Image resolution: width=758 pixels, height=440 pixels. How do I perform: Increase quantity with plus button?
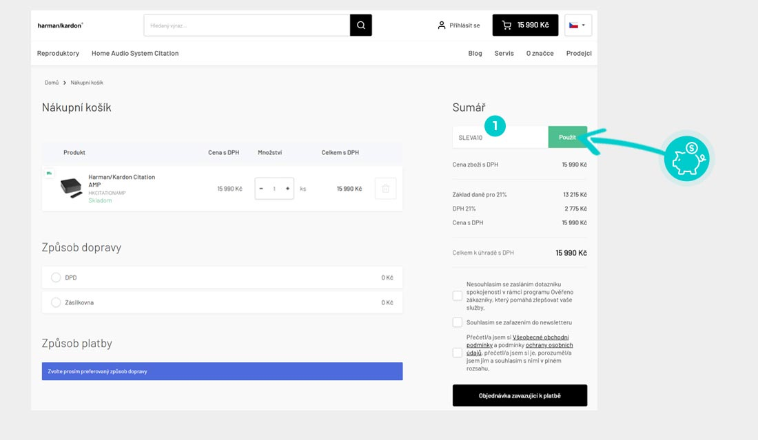pos(287,189)
